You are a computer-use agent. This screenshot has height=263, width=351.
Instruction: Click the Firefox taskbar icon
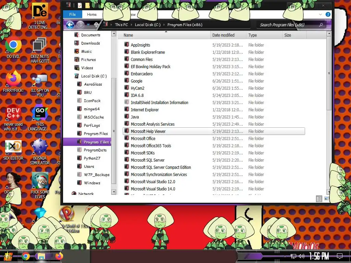tap(59, 256)
